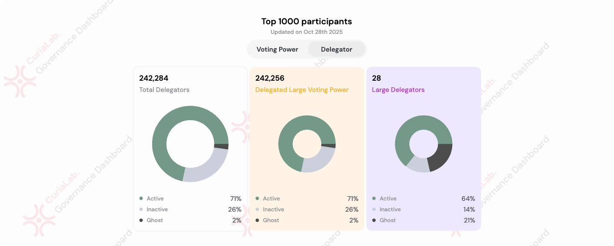Click the Active legend dot under Total Delegators
The width and height of the screenshot is (614, 246).
141,199
